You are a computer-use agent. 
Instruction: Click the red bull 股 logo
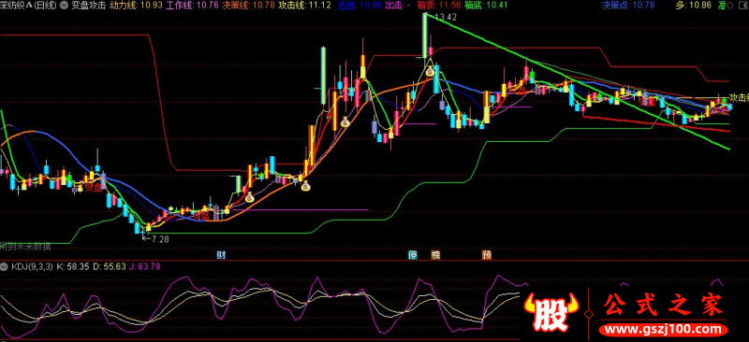551,312
